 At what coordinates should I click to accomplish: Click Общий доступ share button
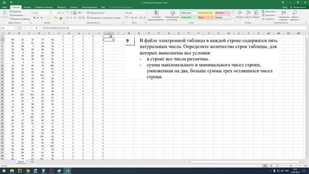(298, 7)
